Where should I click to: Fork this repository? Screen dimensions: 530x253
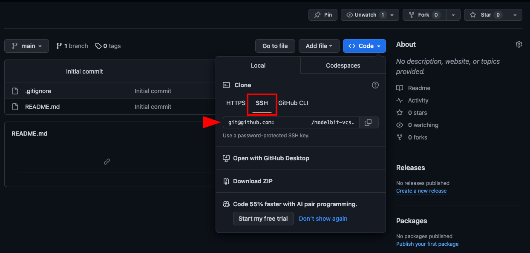click(x=423, y=15)
